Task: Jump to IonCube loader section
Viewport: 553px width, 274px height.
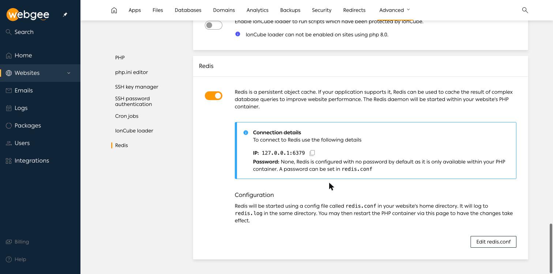Action: [134, 131]
